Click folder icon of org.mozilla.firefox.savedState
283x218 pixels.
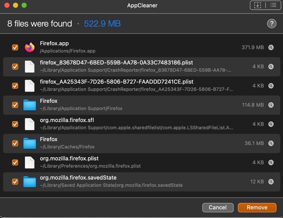[x=30, y=182]
